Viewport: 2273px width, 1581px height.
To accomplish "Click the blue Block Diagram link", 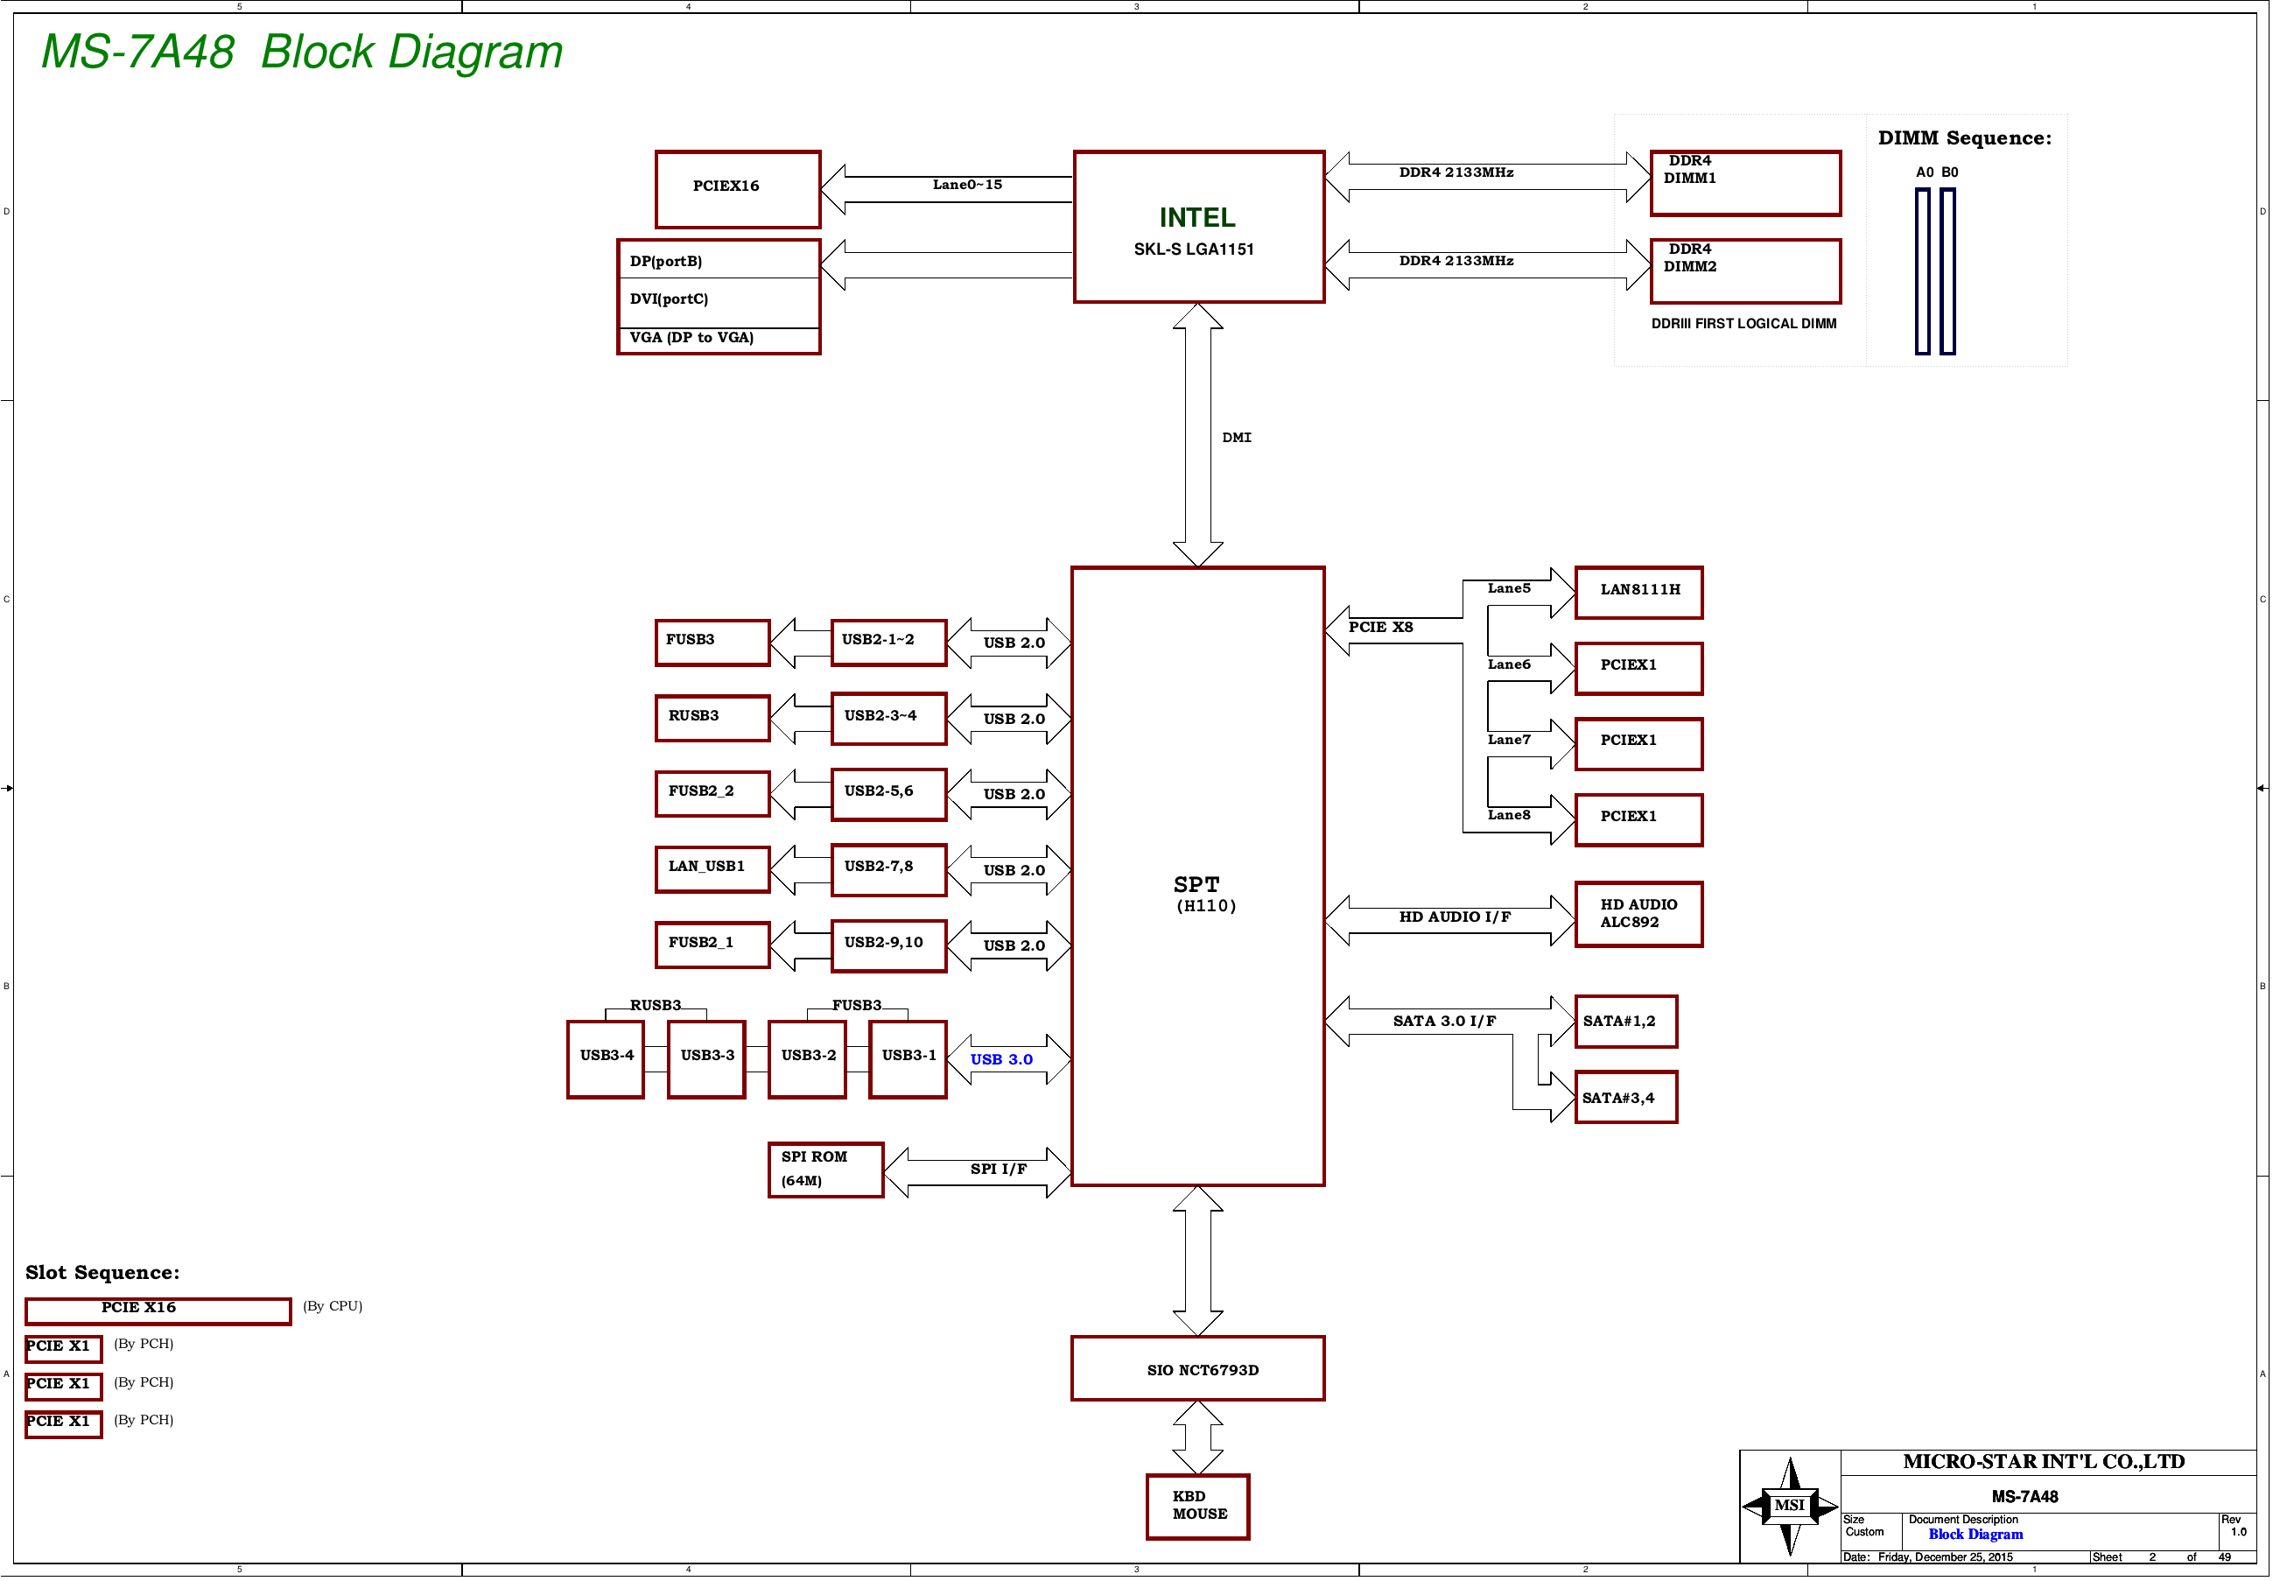I will tap(1975, 1535).
